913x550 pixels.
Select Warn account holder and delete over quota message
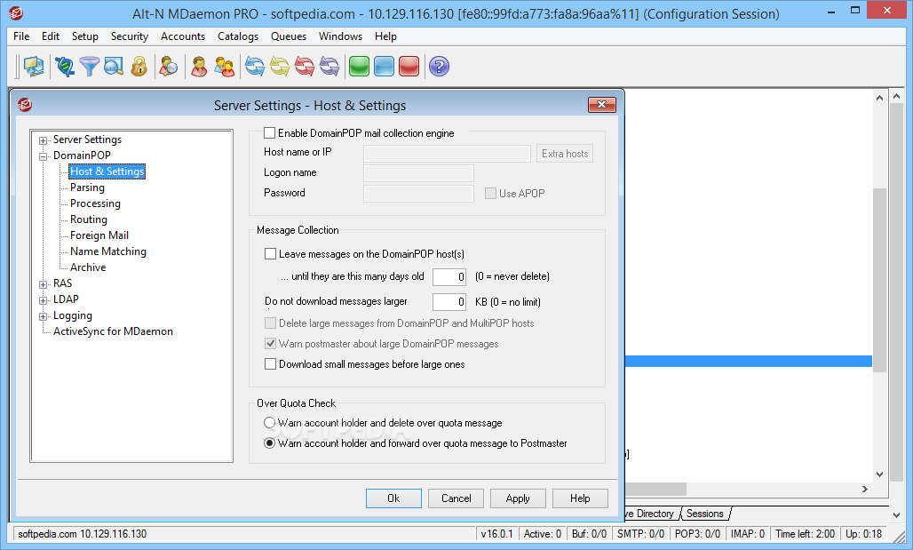(269, 422)
